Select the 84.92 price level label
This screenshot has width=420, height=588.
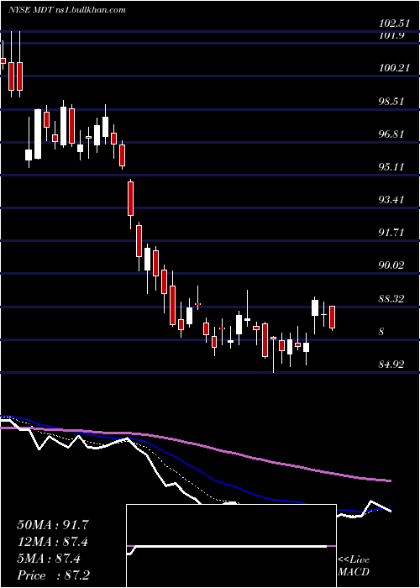pyautogui.click(x=393, y=364)
